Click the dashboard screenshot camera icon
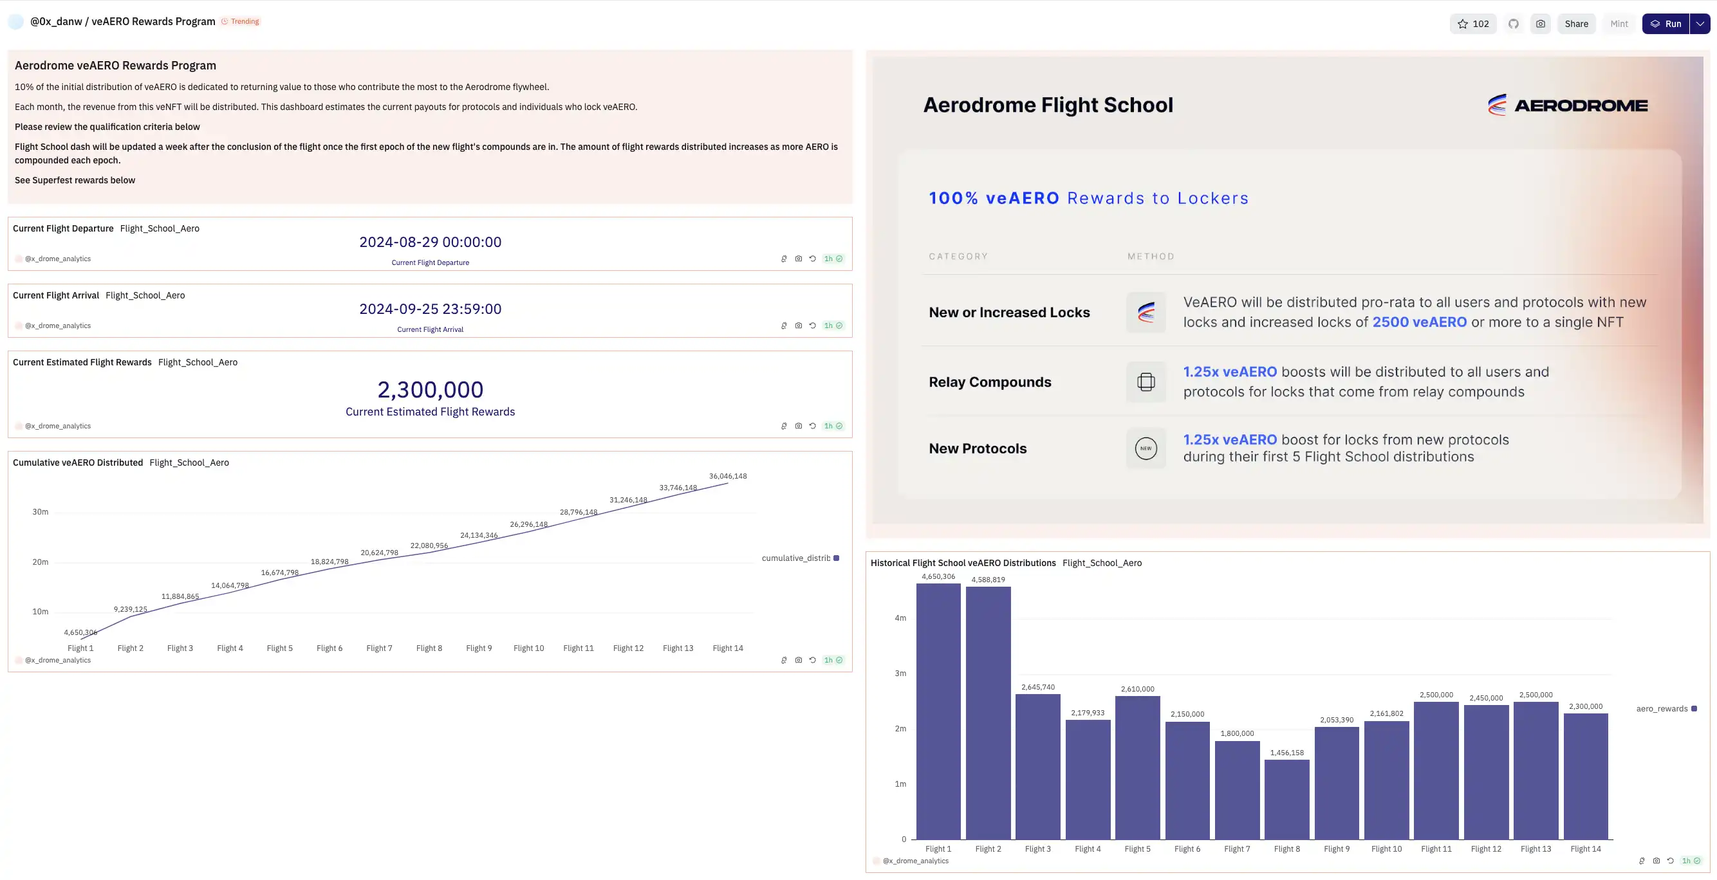The width and height of the screenshot is (1717, 880). (1541, 24)
